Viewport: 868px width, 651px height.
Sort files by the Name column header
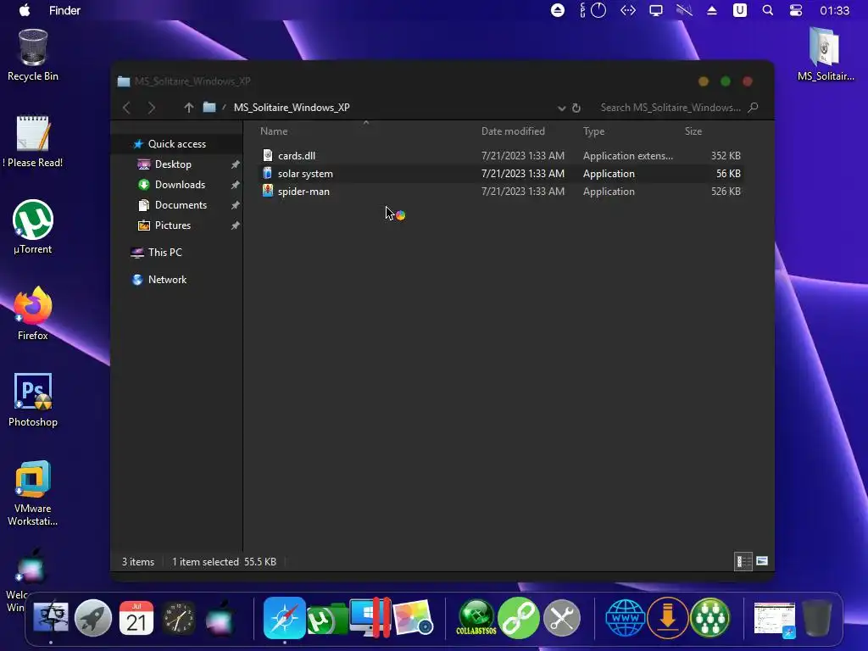coord(274,131)
